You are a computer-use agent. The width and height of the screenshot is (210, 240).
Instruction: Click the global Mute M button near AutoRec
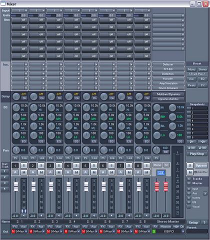(190, 172)
